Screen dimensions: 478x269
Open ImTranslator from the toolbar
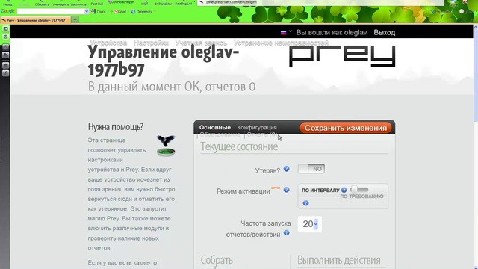164,3
